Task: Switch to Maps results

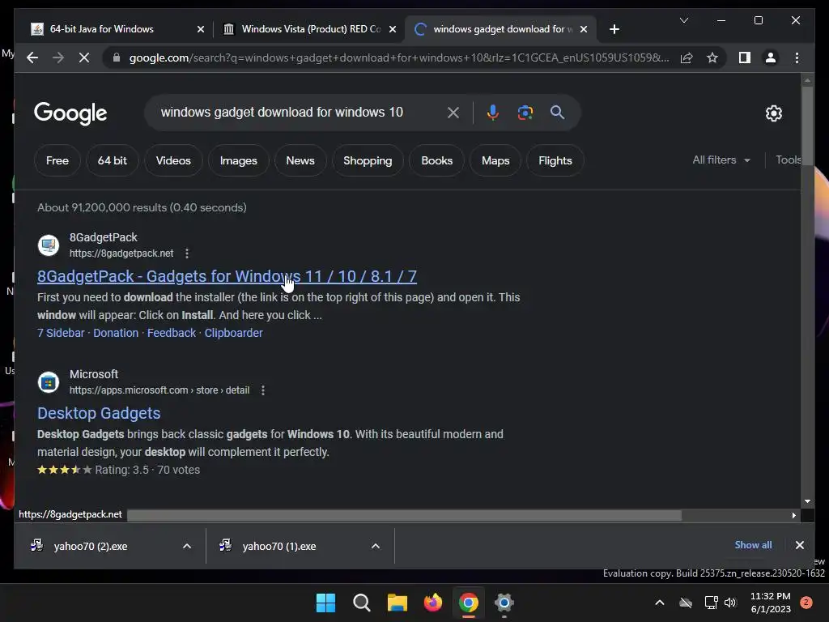Action: point(495,160)
